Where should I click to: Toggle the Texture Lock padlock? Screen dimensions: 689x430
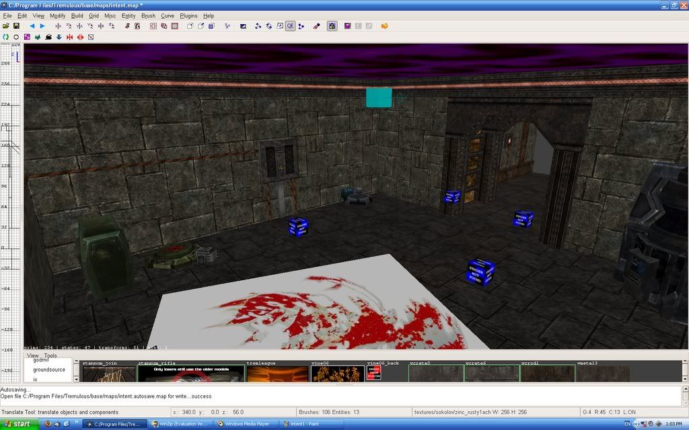click(x=332, y=26)
